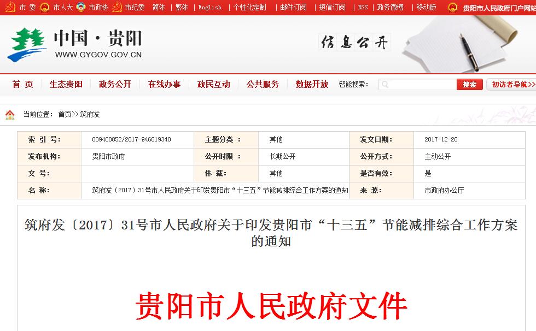Switch site language to English

(210, 8)
